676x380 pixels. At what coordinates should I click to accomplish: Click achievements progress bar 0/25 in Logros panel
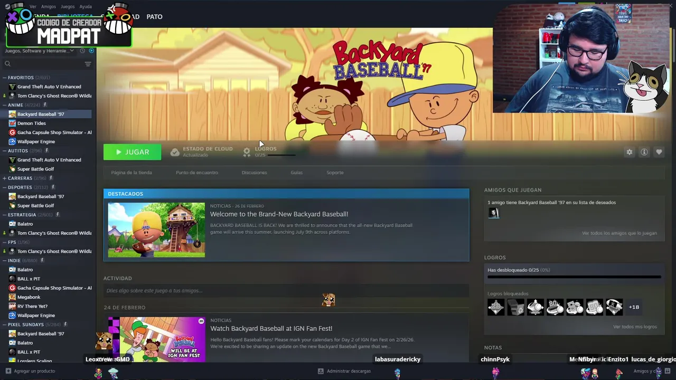click(x=574, y=277)
